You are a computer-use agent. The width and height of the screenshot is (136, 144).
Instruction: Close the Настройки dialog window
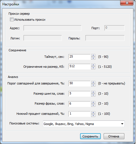127,3
